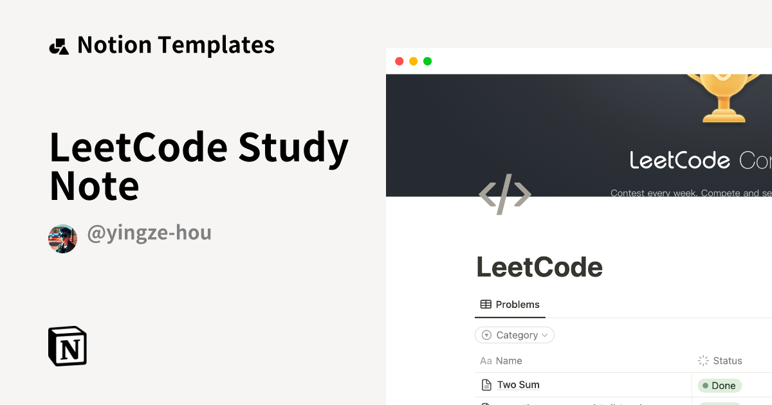Open the Two Sum problem page

(x=517, y=384)
